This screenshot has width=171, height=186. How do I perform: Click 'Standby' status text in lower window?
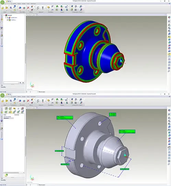coord(3,180)
